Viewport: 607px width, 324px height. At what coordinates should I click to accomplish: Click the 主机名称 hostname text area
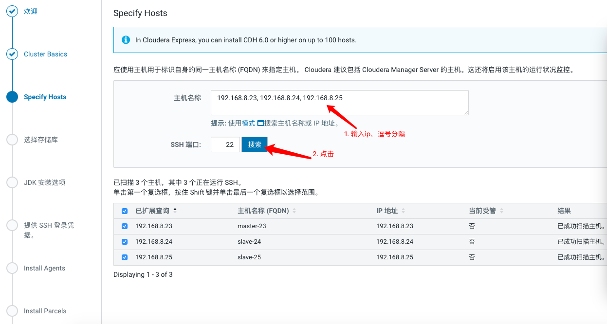[339, 102]
